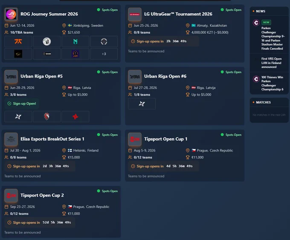Click the purple C icon of the 100 Thieves news
Image resolution: width=290 pixels, height=240 pixels.
click(256, 79)
